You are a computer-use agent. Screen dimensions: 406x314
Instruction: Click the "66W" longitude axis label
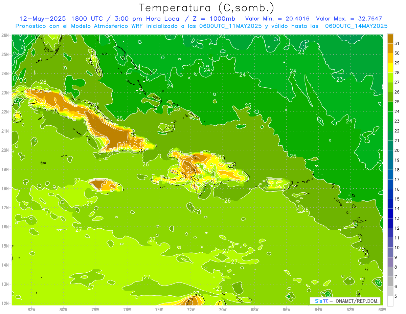(x=287, y=309)
